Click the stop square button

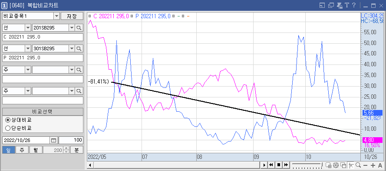(279, 165)
